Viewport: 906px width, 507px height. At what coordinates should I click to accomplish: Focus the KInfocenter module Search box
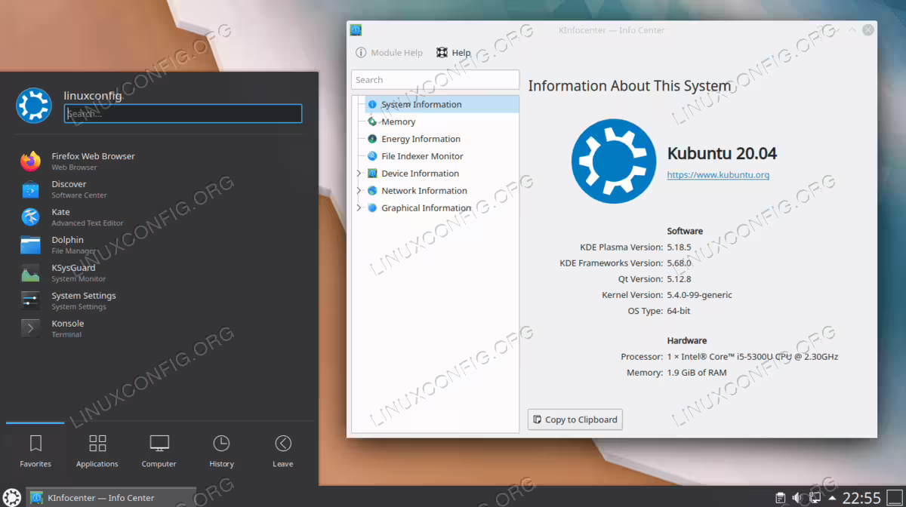click(435, 80)
